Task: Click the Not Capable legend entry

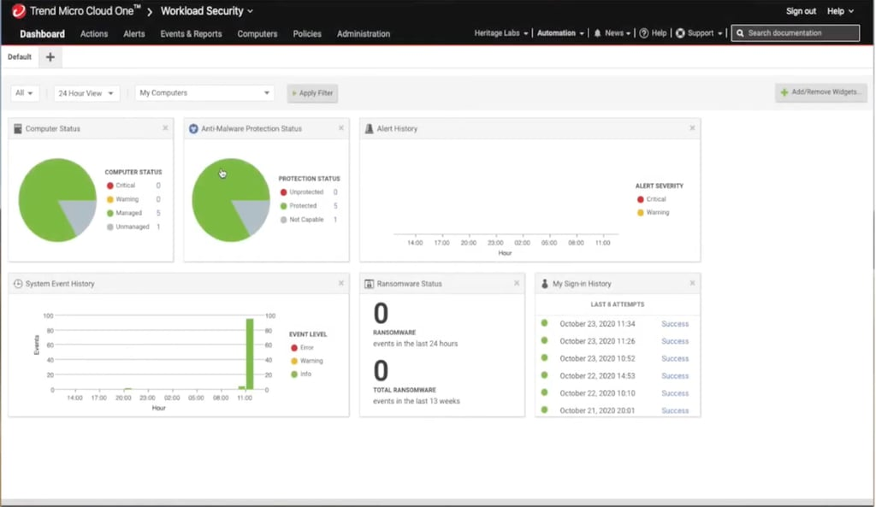Action: 308,220
